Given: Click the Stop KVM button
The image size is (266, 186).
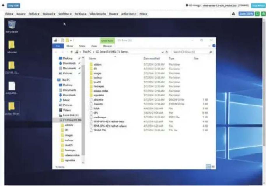Looking at the screenshot, I should coord(14,6).
